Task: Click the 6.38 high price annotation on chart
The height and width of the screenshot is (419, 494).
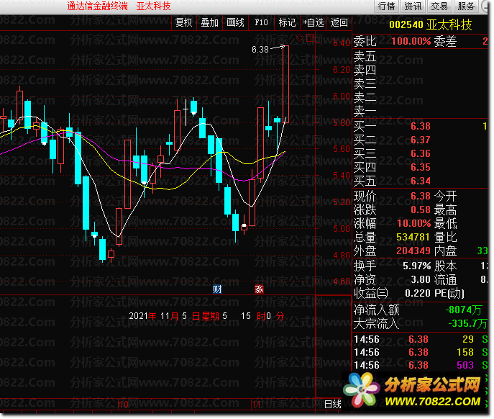Action: 260,50
